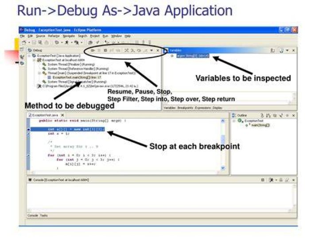Click the Terminate icon in Console view
The width and height of the screenshot is (319, 238).
click(x=263, y=180)
